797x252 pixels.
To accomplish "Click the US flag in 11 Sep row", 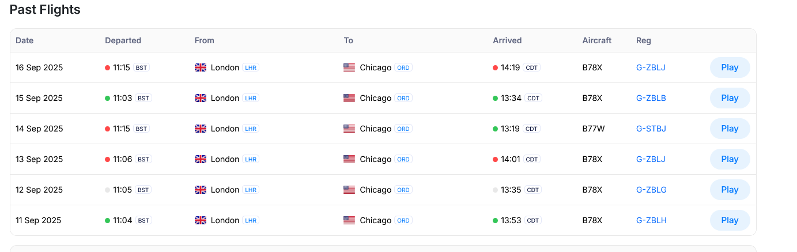I will [x=349, y=220].
